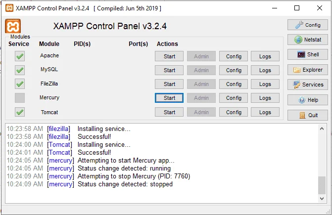Click the Module column header
This screenshot has height=215, width=332.
[x=49, y=44]
